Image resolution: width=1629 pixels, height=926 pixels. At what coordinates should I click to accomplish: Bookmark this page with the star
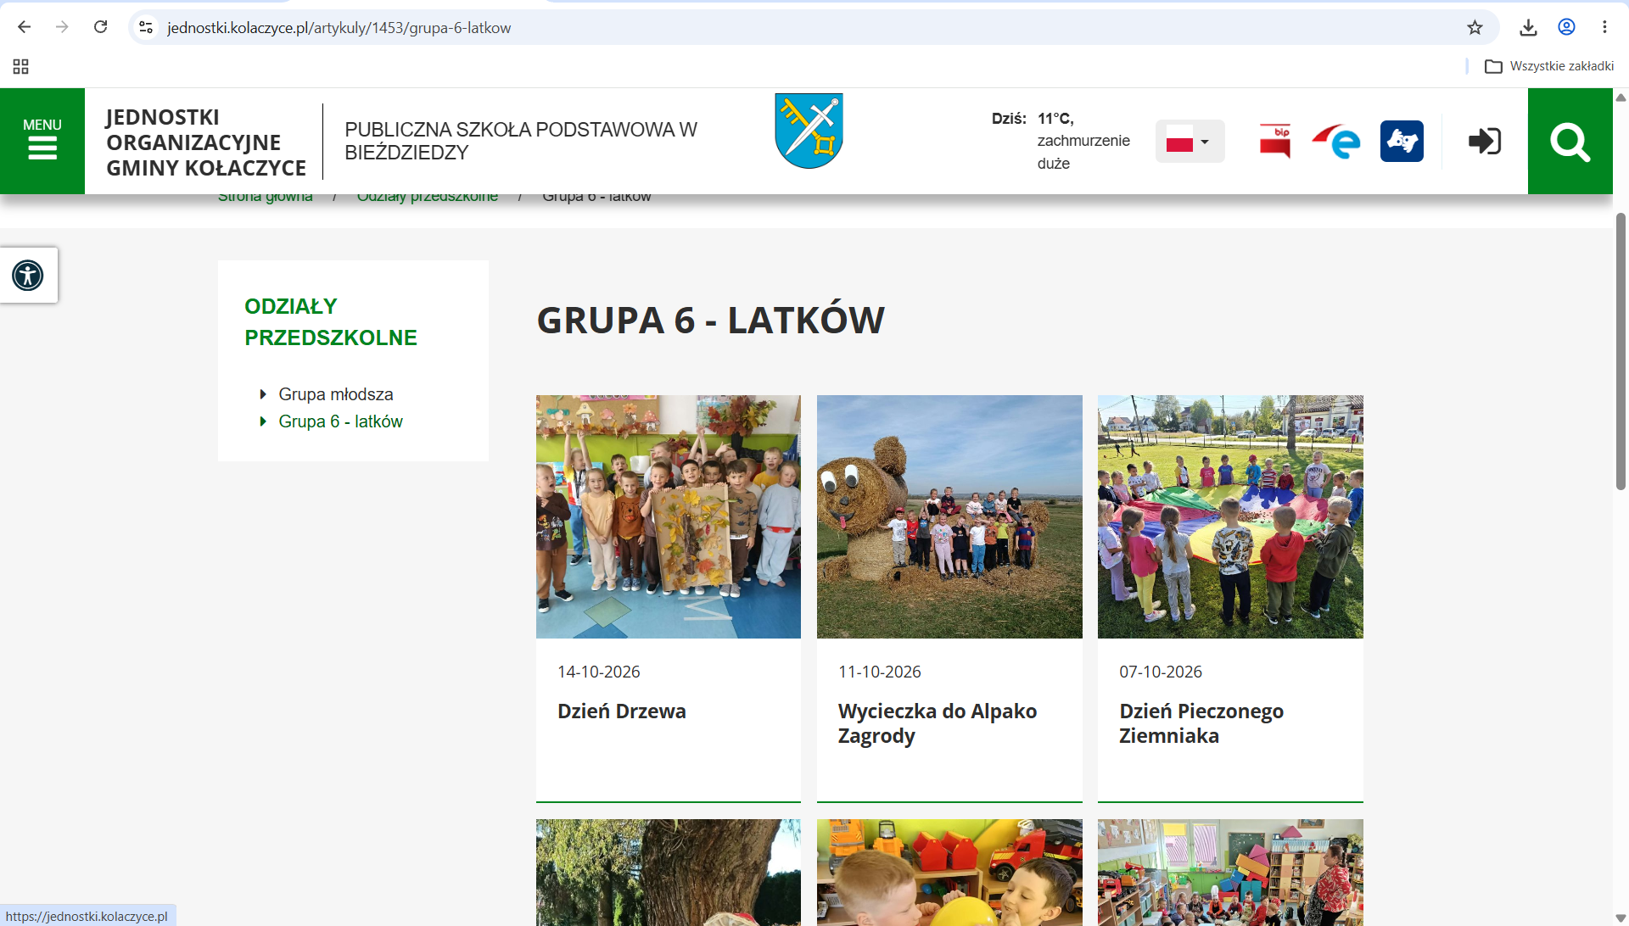coord(1475,27)
